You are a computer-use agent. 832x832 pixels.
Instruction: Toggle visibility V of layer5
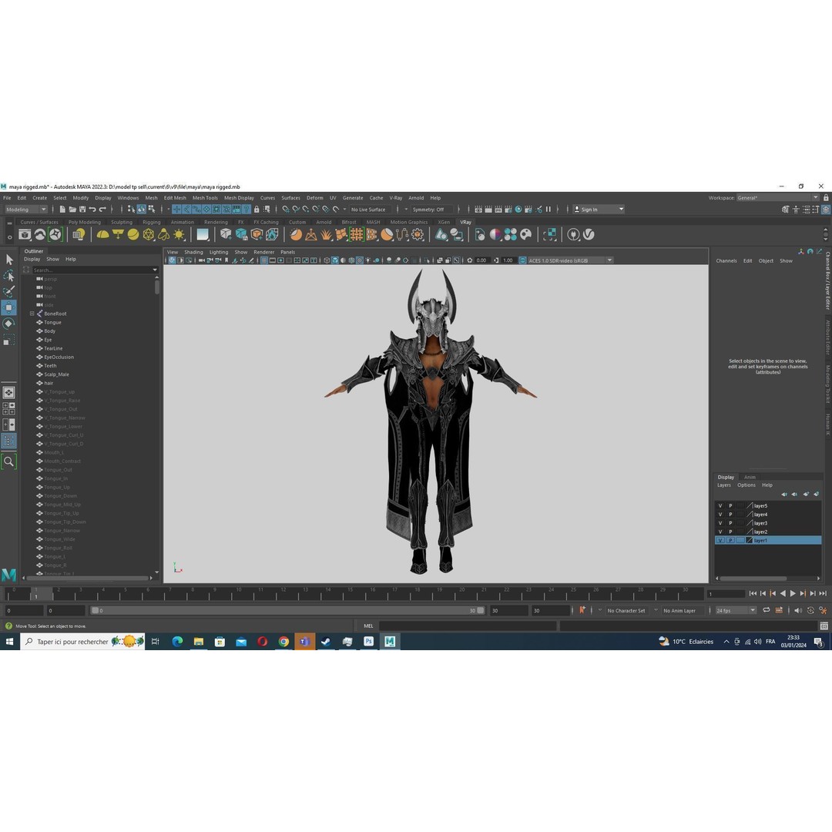[x=720, y=505]
